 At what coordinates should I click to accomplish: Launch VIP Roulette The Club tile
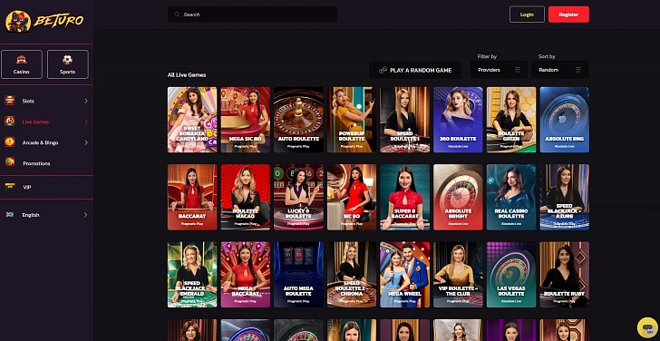[458, 275]
